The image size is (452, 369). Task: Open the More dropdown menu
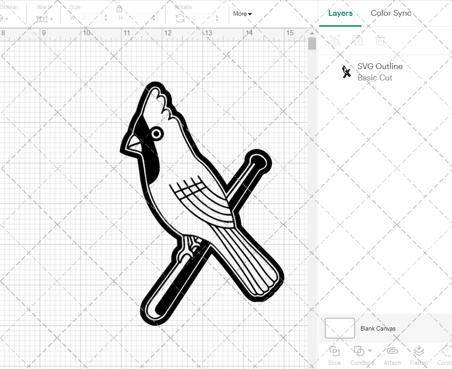click(x=243, y=14)
